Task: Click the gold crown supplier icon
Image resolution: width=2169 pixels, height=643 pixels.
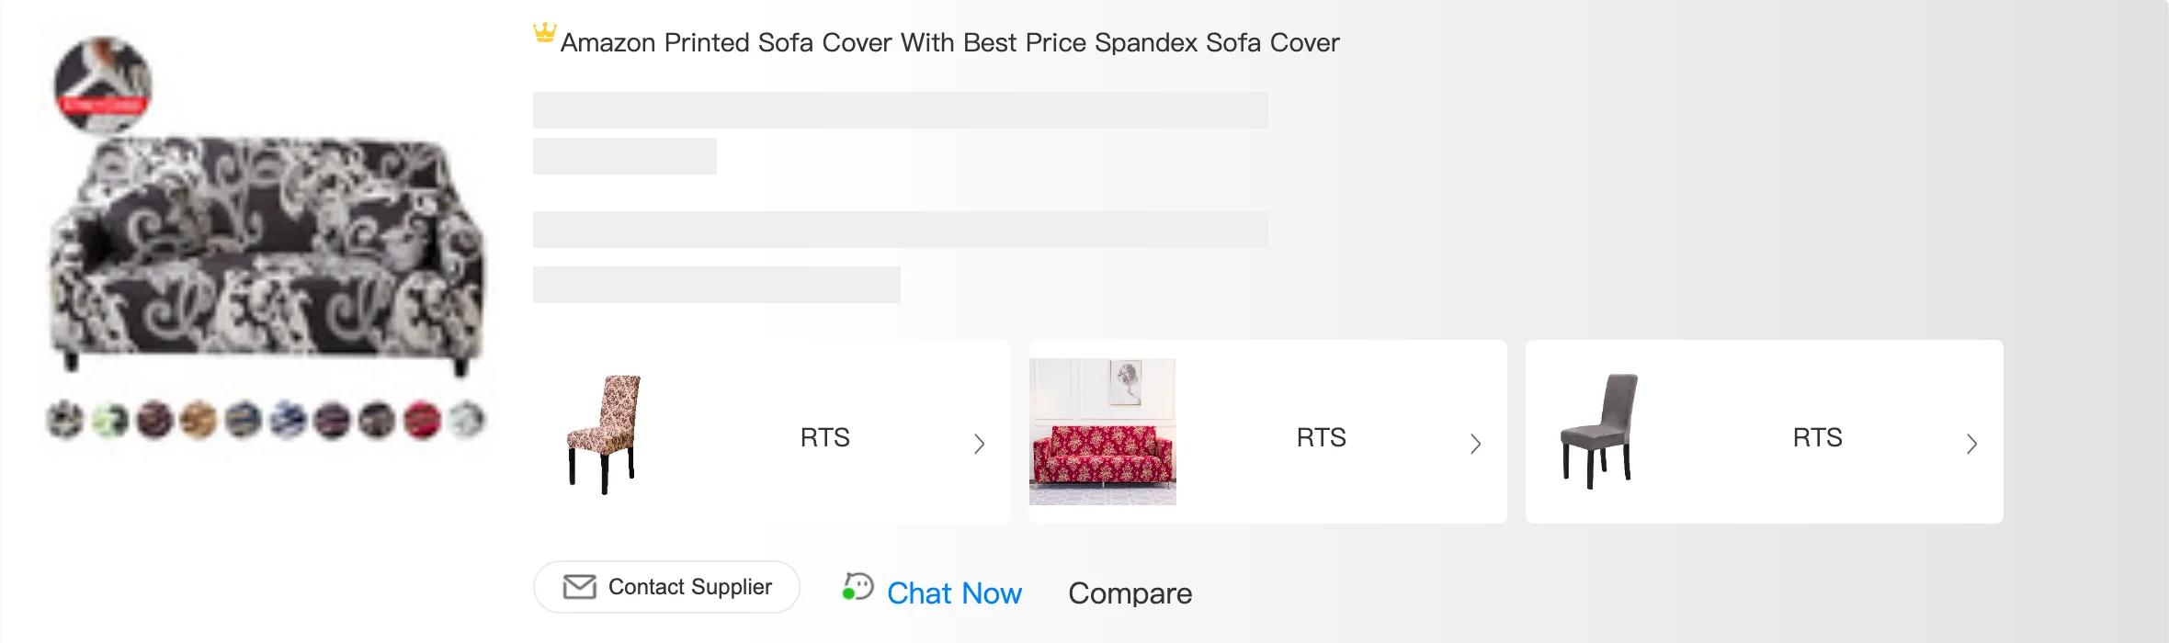Action: (545, 33)
